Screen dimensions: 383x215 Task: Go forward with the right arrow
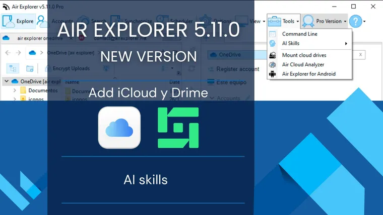click(18, 53)
